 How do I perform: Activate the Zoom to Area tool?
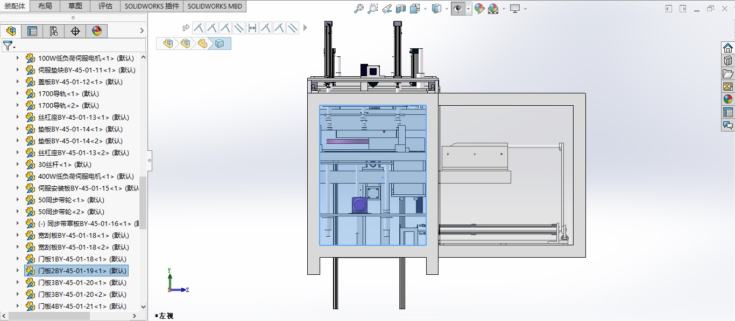[373, 9]
